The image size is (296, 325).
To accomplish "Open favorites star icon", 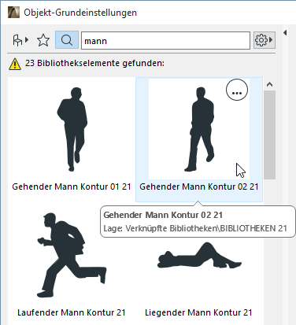I will click(43, 40).
